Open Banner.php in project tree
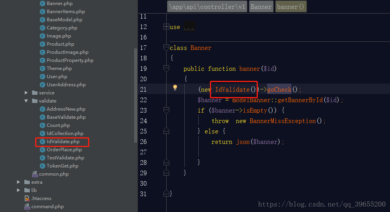The height and width of the screenshot is (212, 390). coord(60,3)
